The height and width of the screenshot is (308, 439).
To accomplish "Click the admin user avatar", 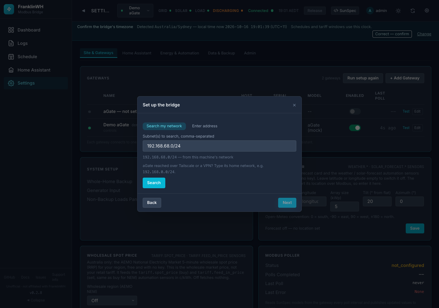I will coord(370,11).
